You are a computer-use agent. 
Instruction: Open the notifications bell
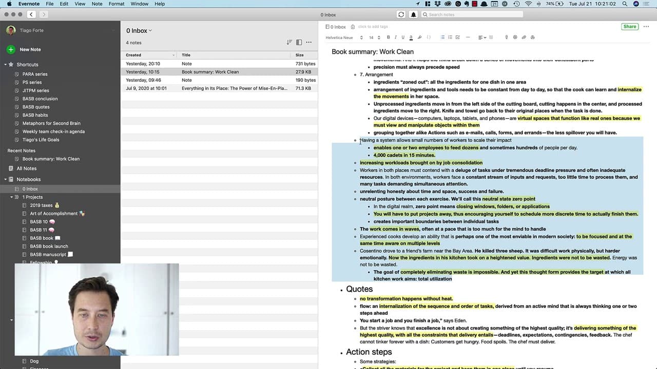point(413,15)
